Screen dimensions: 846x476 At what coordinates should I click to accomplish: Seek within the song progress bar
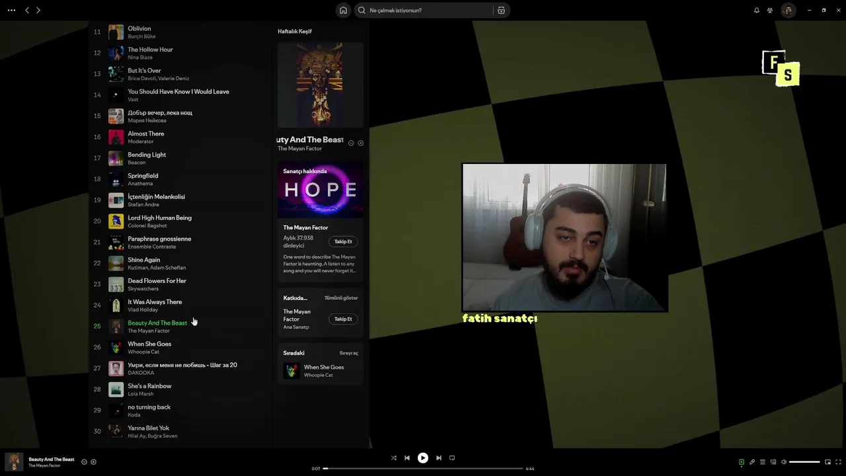point(423,468)
